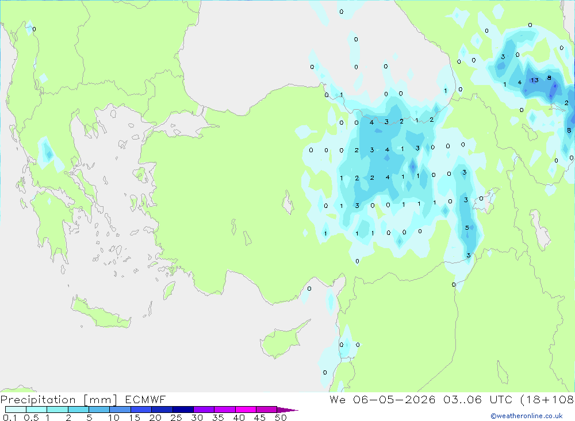Select the 20–25 mm dark blue swatch
575x421 pixels.
click(x=162, y=410)
